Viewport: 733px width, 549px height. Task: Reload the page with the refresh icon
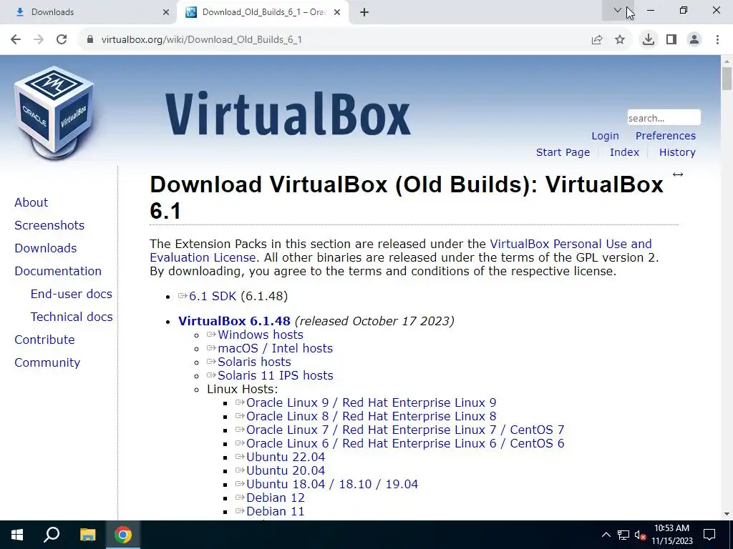pyautogui.click(x=62, y=40)
